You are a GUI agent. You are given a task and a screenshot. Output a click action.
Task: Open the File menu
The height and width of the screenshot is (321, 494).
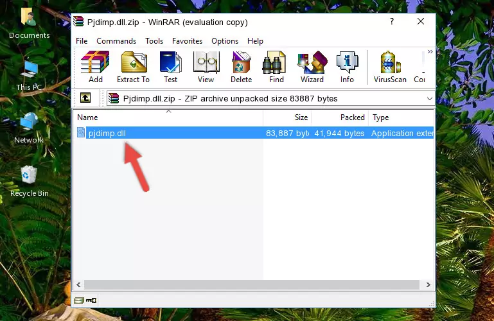click(x=82, y=41)
